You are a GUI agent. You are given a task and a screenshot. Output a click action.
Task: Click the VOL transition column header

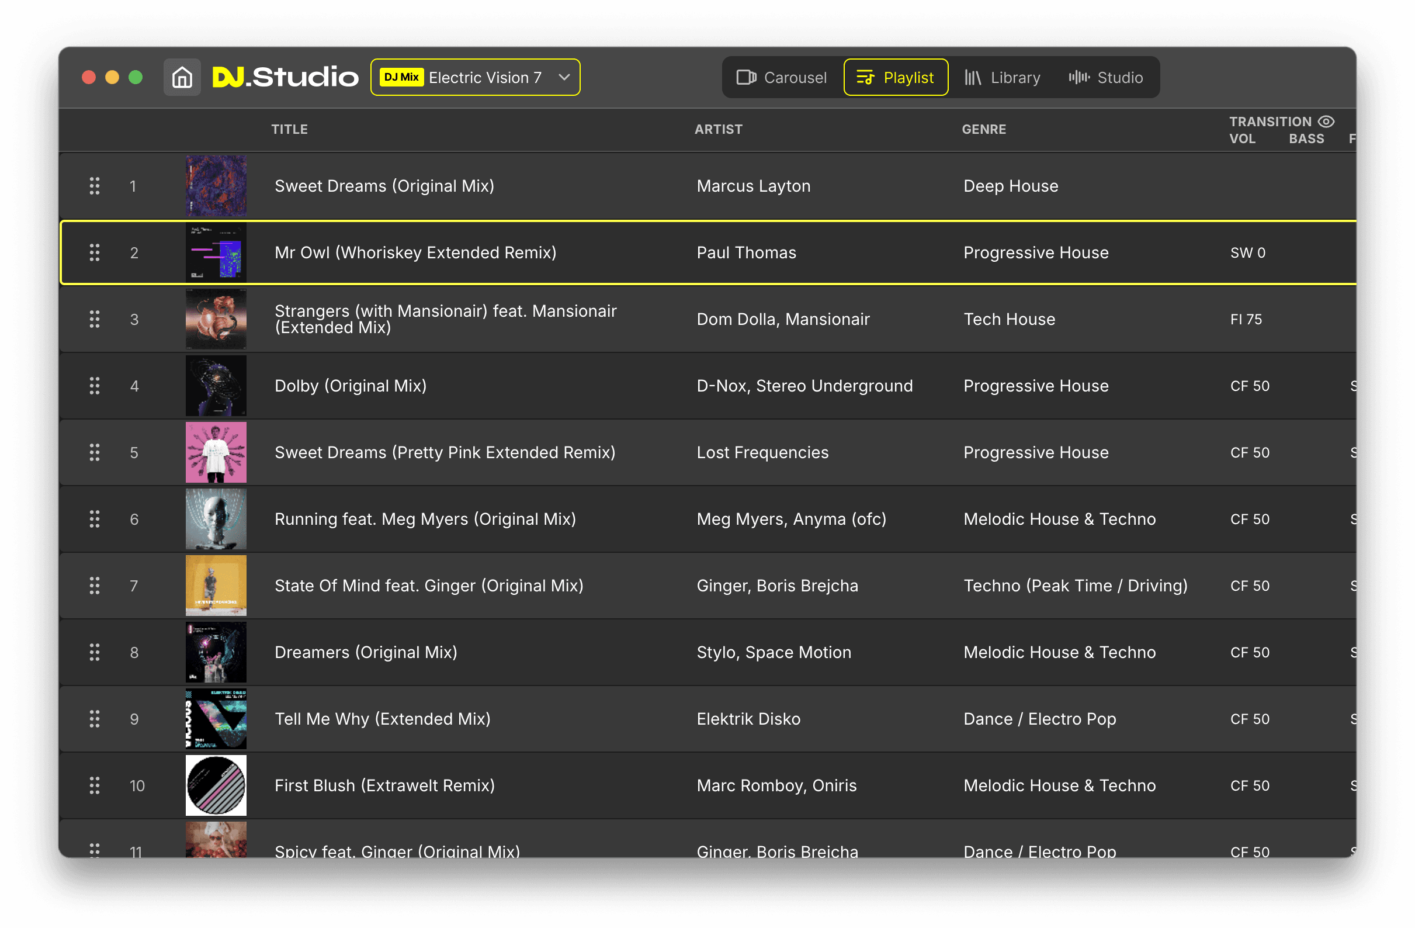(1242, 138)
